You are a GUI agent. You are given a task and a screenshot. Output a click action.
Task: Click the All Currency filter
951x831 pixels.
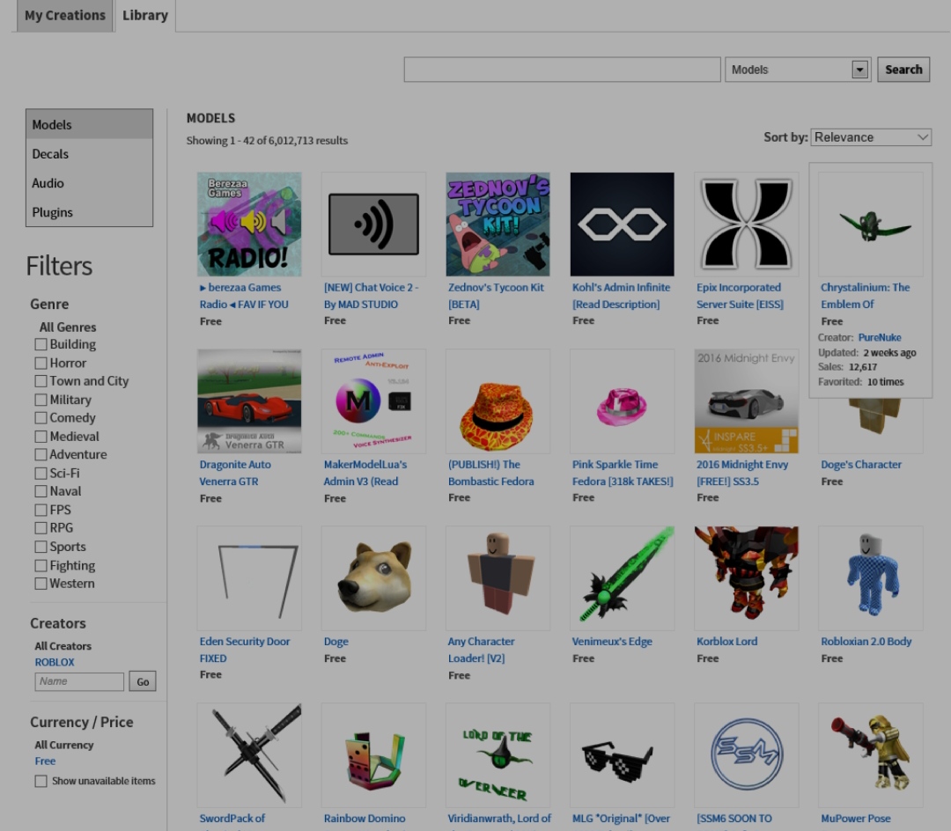(x=63, y=745)
